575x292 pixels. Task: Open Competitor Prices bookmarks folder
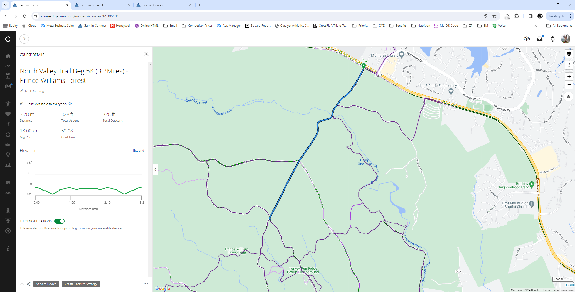coord(197,26)
